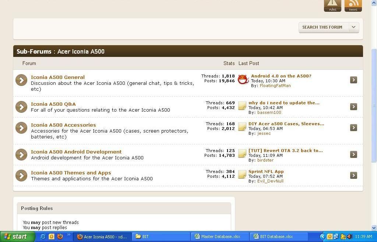Click the Search This Forum button
Image resolution: width=377 pixels, height=242 pixels.
tap(322, 27)
